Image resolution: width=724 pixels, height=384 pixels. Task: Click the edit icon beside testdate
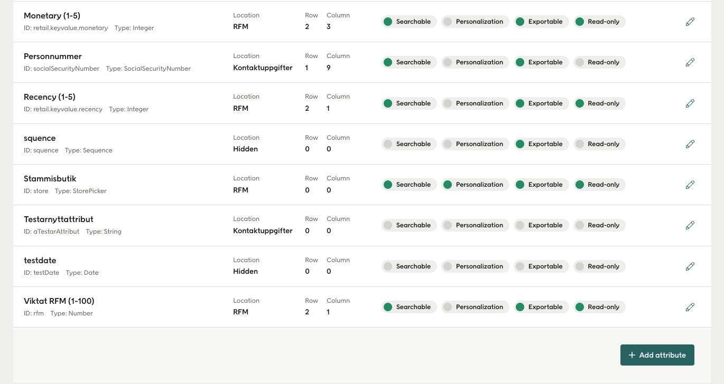click(690, 266)
